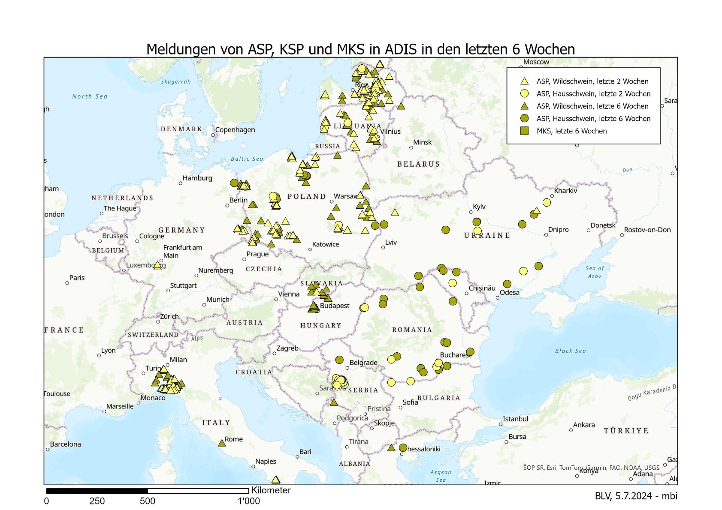Screen dimensions: 722x510
Task: Click the city dot for Barcelona
Action: (48, 449)
